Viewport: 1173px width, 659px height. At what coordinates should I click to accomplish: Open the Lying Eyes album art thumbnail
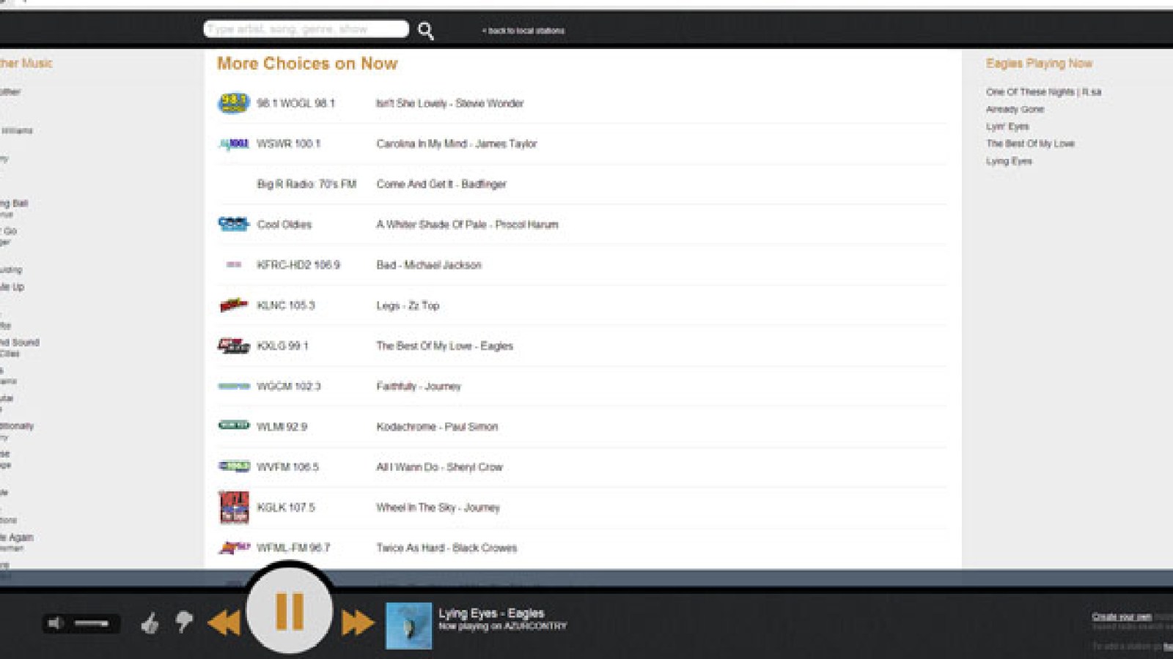click(408, 625)
